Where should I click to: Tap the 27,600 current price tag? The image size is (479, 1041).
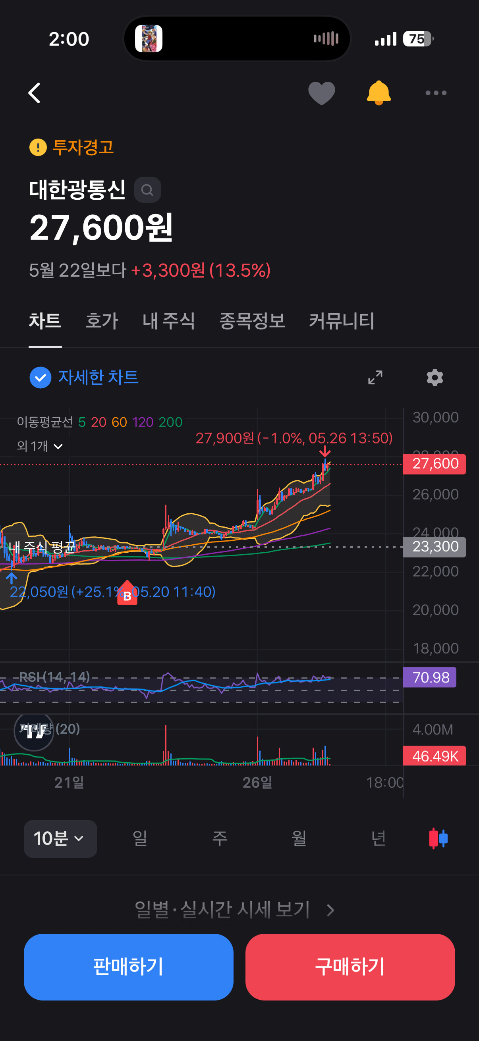[x=434, y=464]
